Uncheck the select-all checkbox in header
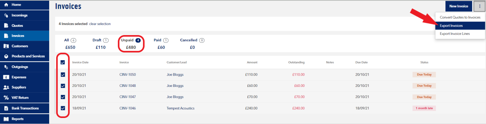Viewport: 486px width, 124px height. pyautogui.click(x=63, y=62)
